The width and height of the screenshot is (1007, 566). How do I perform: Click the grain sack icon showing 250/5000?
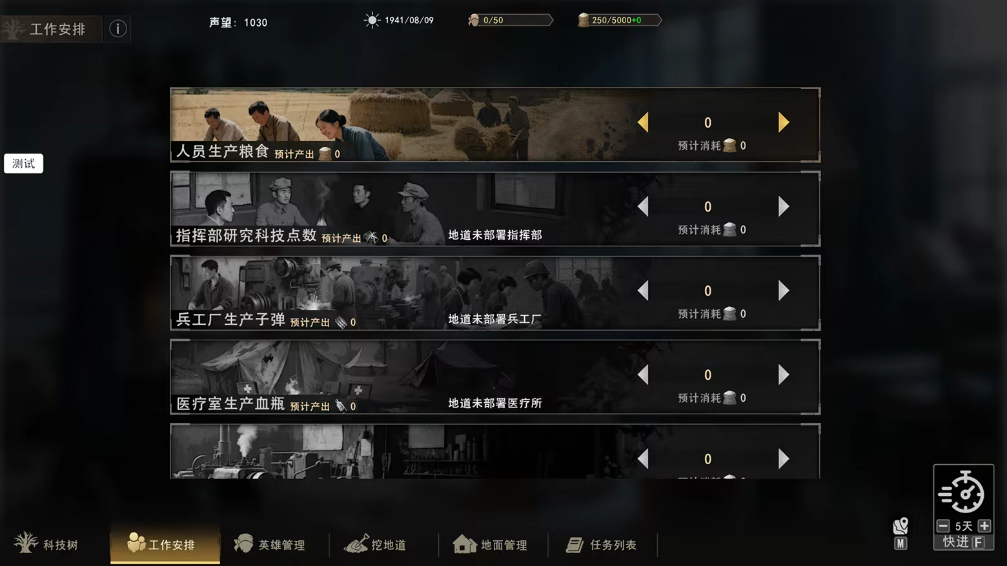584,20
